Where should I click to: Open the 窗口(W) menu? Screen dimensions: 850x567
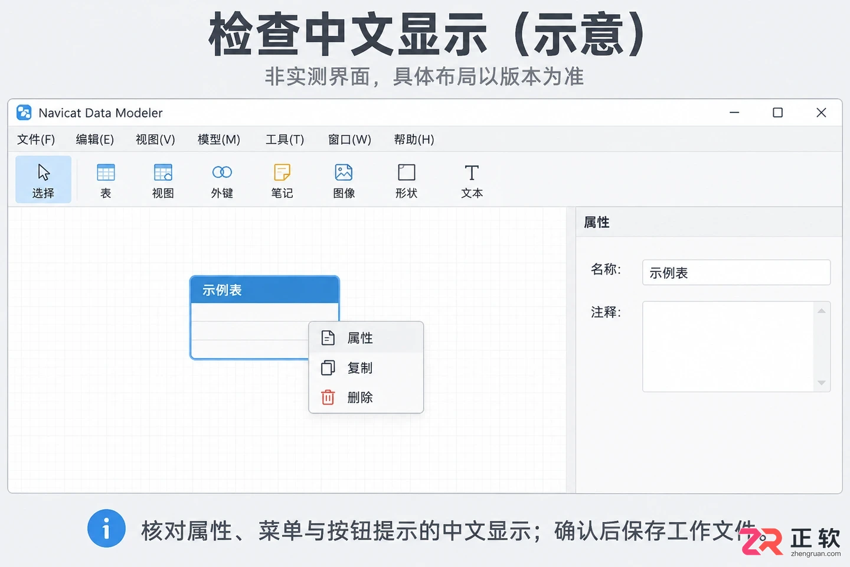point(349,139)
